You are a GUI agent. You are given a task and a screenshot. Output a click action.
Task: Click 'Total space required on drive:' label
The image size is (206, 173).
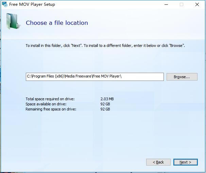(x=50, y=99)
